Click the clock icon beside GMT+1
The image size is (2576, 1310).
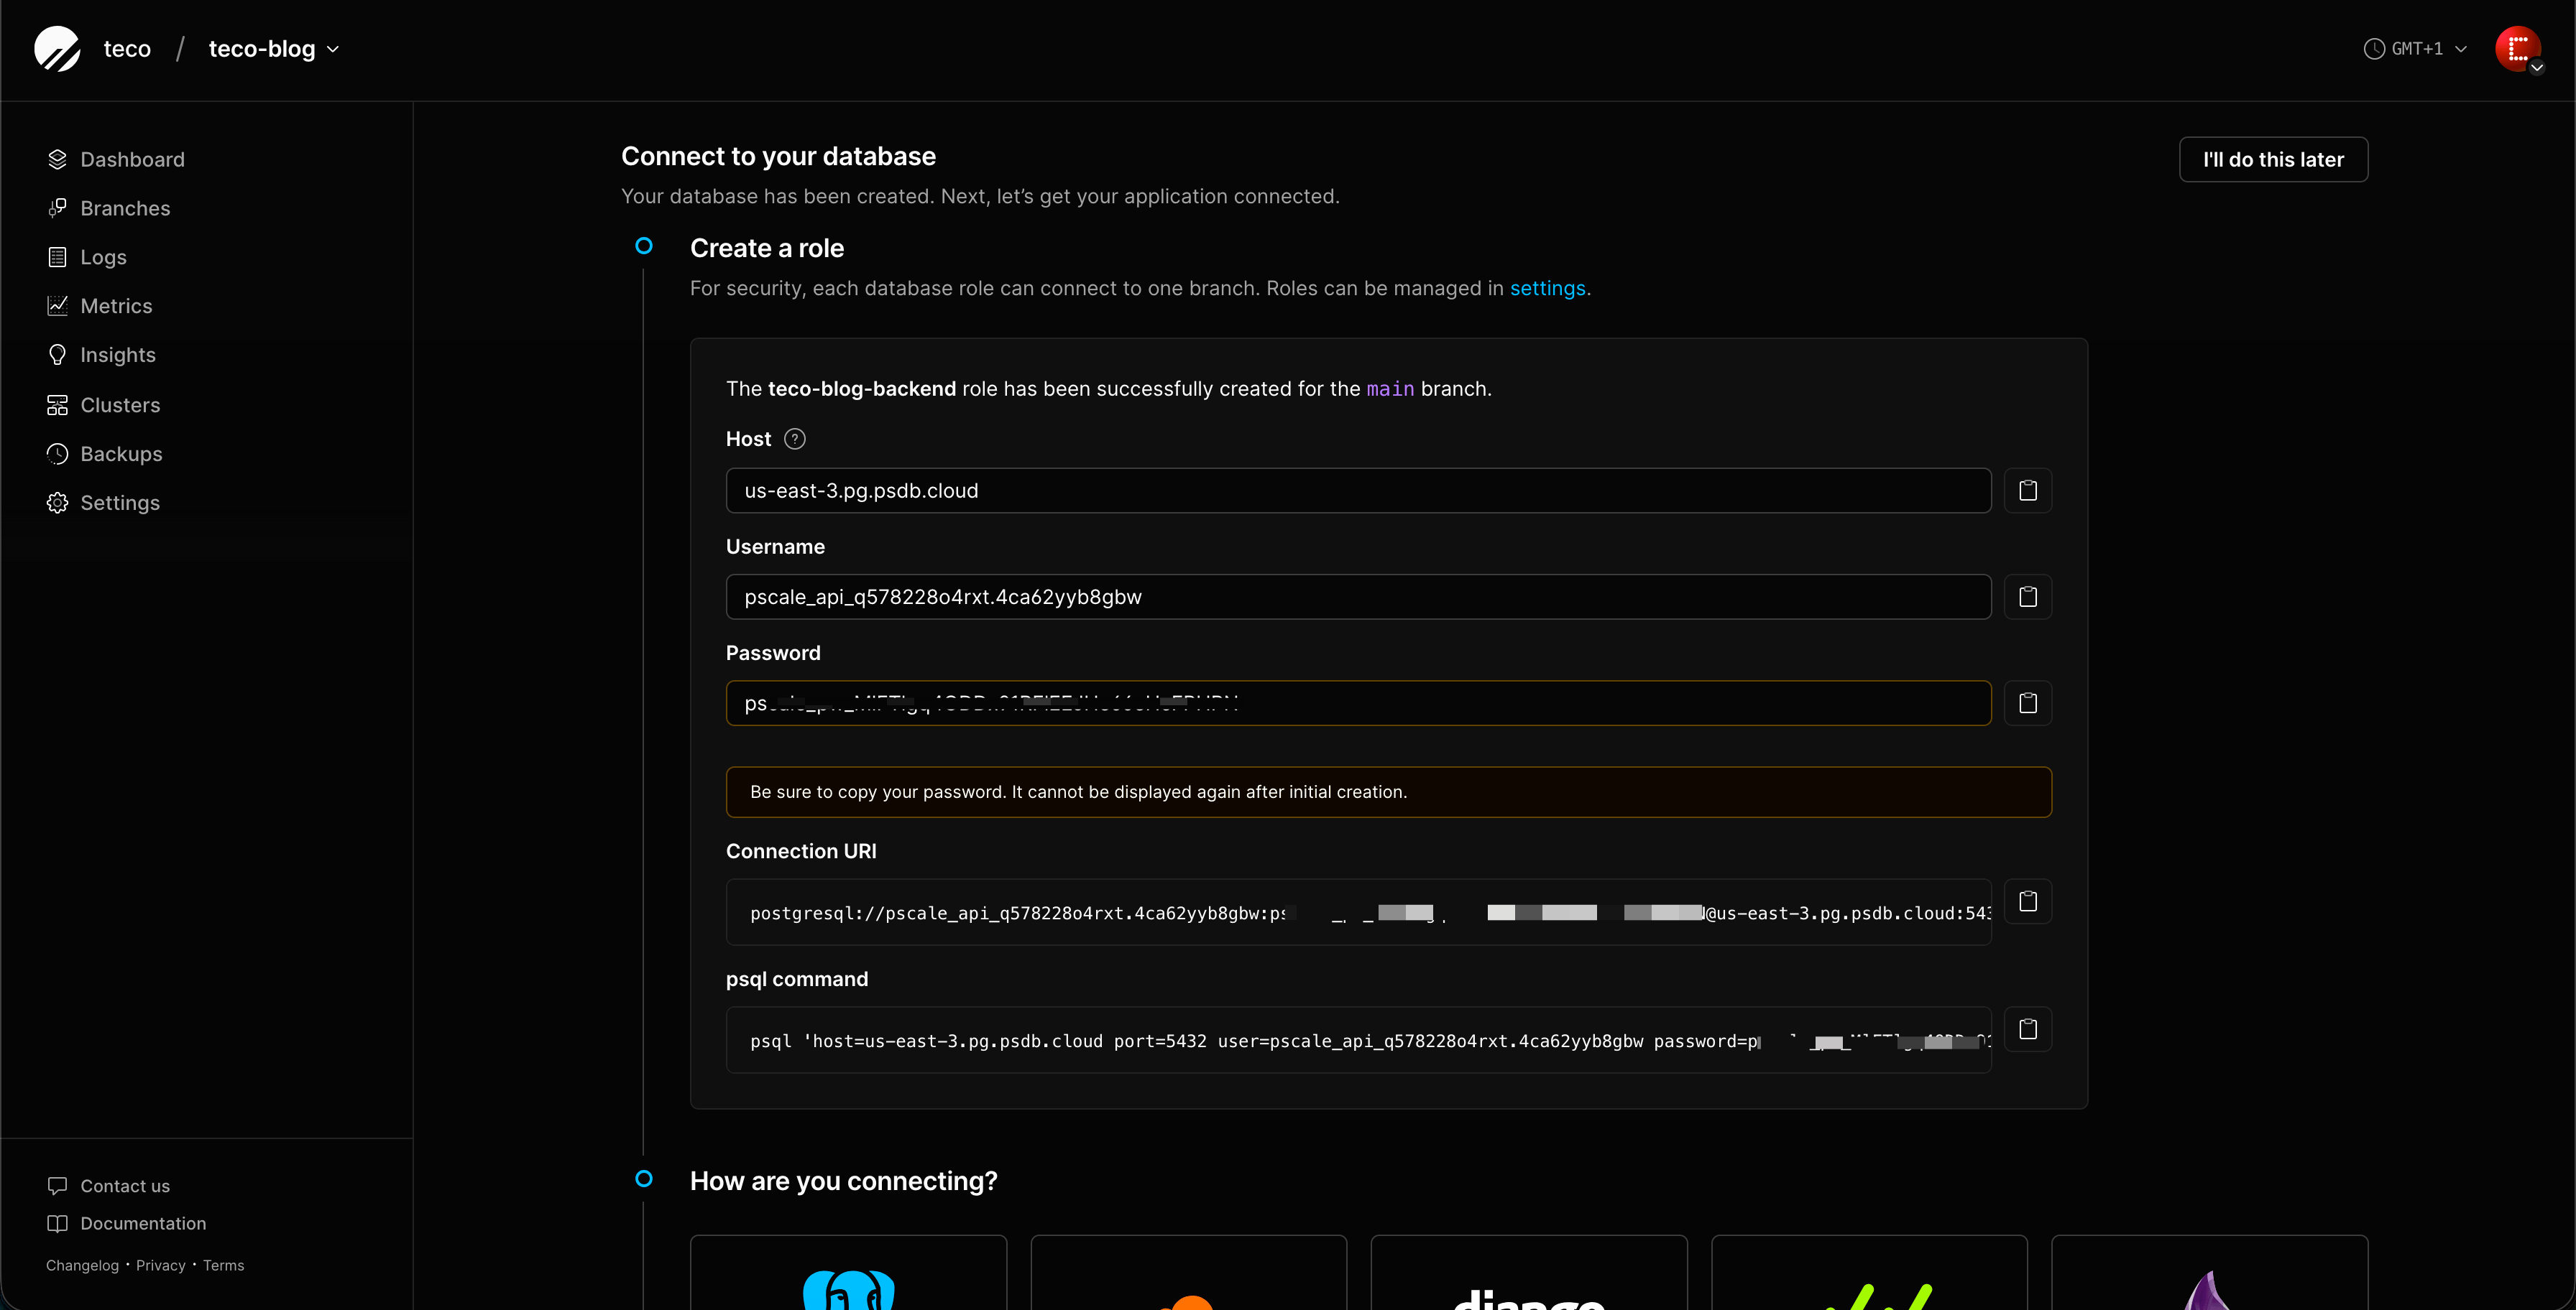(x=2373, y=49)
